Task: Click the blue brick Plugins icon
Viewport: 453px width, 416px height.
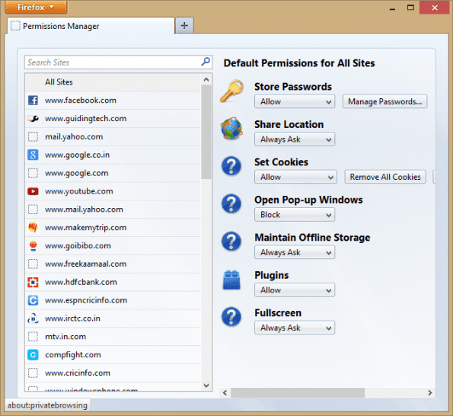Action: (x=231, y=280)
